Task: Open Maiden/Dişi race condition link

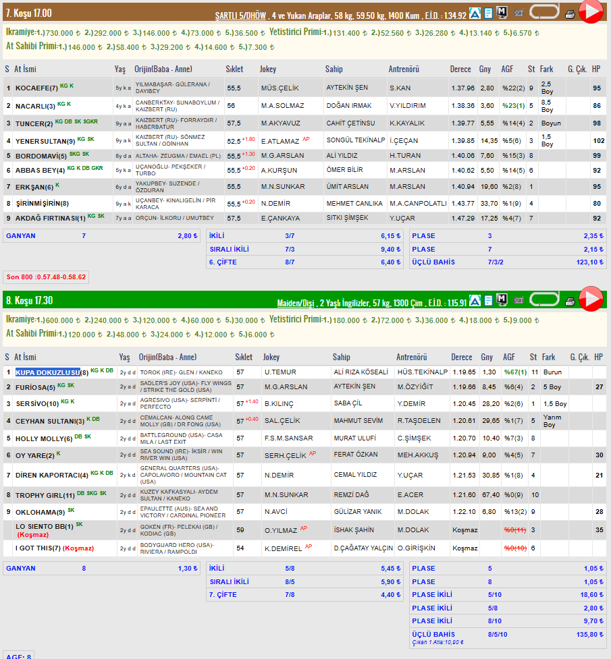Action: 296,303
